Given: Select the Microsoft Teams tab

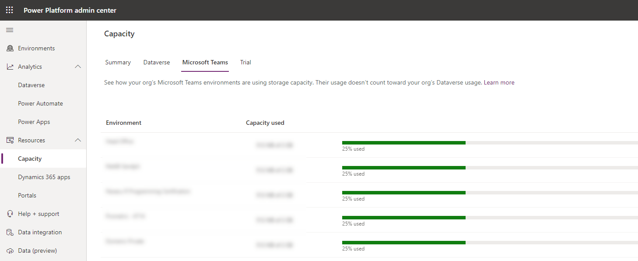Looking at the screenshot, I should (205, 62).
